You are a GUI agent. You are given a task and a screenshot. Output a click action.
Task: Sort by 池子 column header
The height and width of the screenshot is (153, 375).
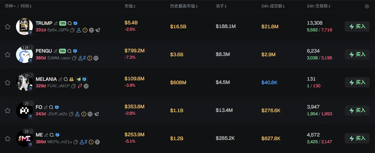pyautogui.click(x=221, y=6)
